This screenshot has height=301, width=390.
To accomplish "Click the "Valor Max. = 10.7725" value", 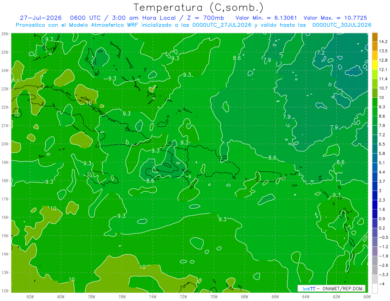I will point(335,18).
